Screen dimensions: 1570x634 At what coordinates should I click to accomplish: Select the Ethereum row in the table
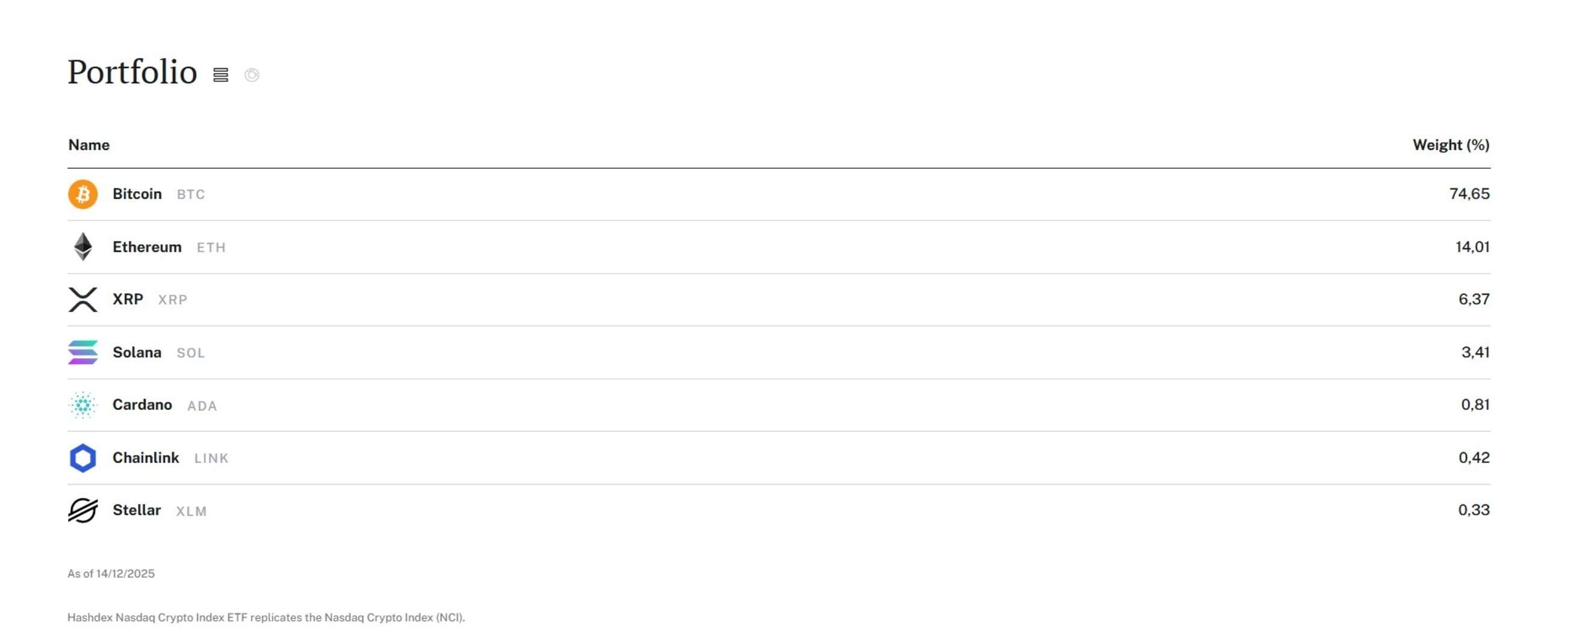[731, 247]
